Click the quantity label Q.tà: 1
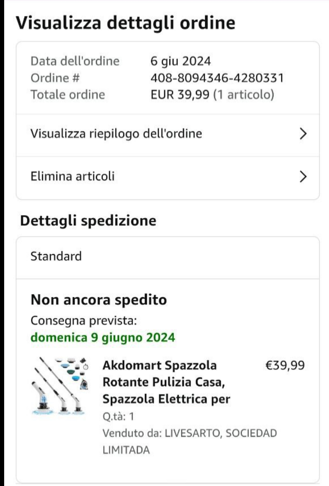329x486 pixels. [118, 416]
